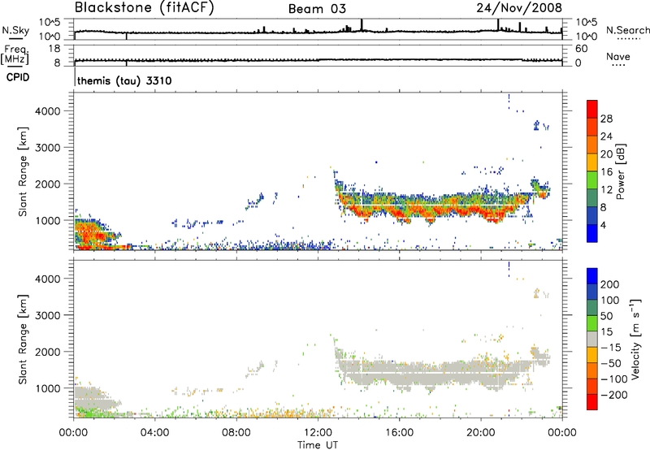Click the "Nave" legend label
650x450 pixels.
618,56
